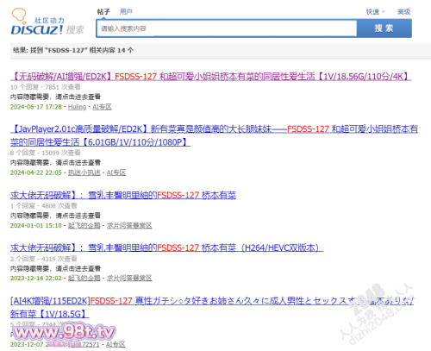431x351 pixels.
Task: Open author Huling's profile link
Action: pyautogui.click(x=77, y=107)
